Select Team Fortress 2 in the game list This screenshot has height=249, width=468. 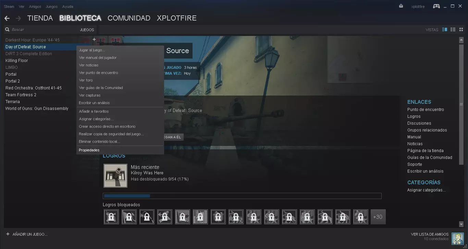pyautogui.click(x=21, y=95)
